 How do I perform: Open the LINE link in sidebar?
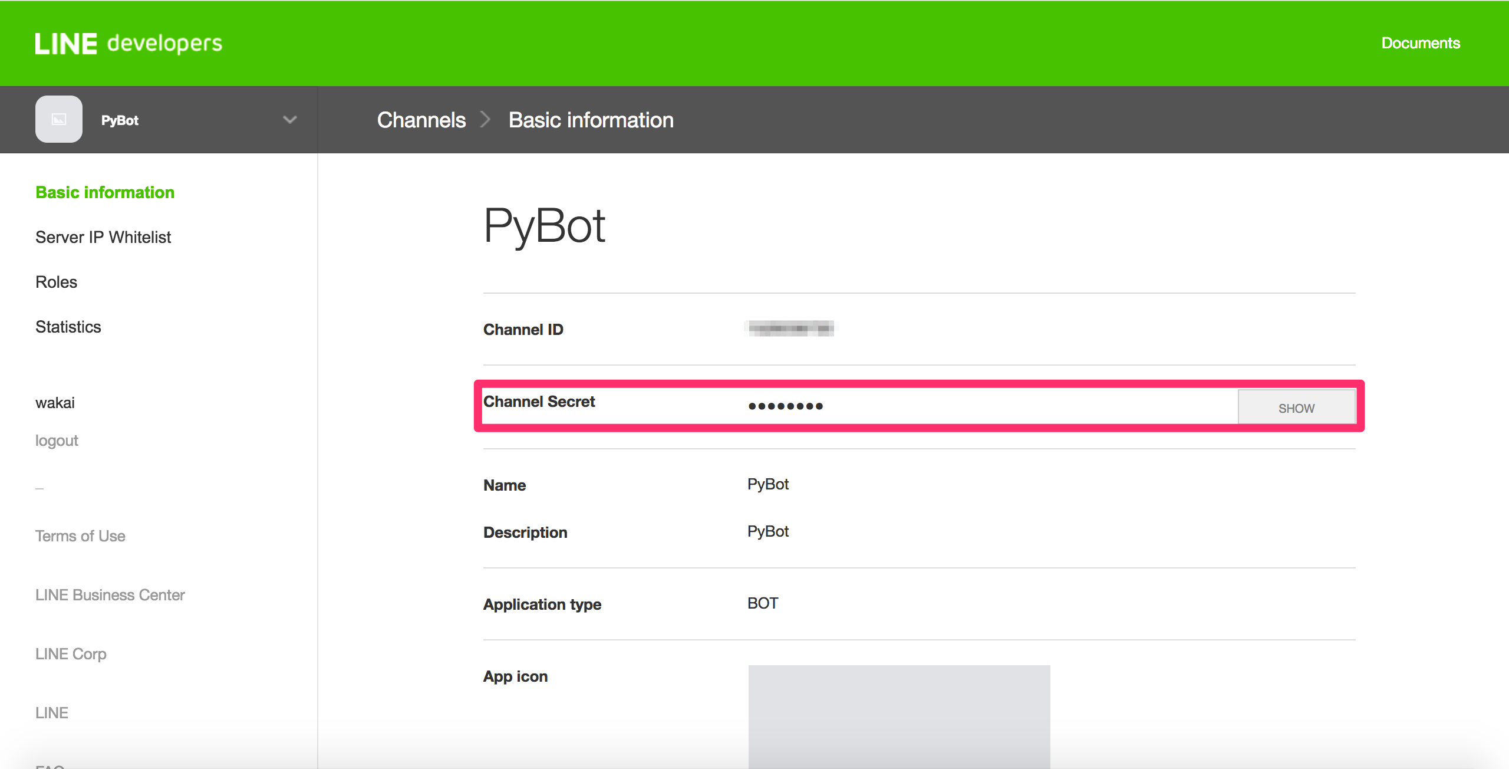[52, 713]
